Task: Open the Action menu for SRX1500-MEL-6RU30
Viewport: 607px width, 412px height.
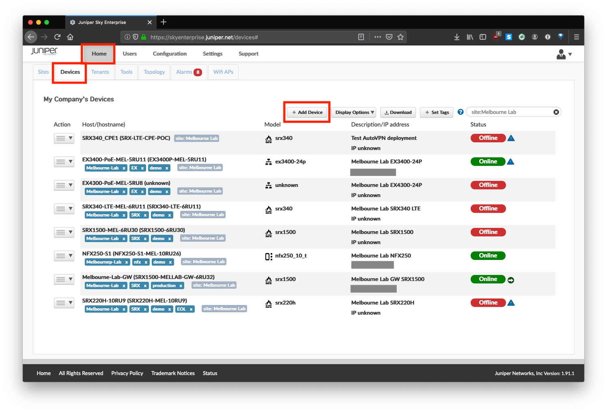Action: (x=64, y=232)
